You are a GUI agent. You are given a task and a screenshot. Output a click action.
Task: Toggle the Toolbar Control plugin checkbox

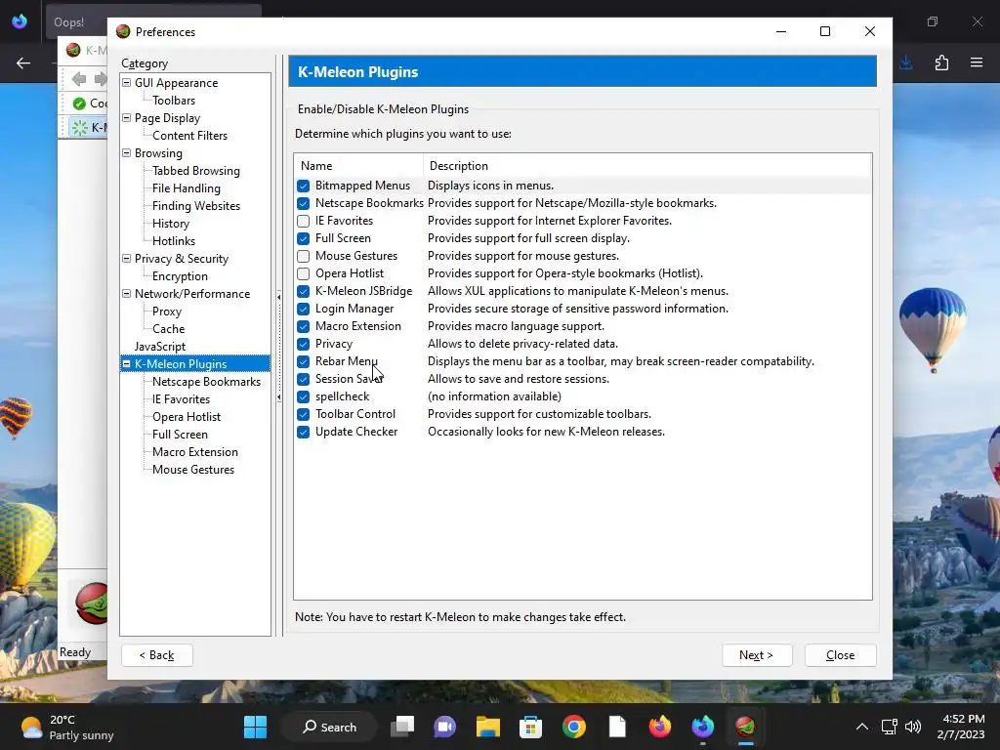point(304,414)
